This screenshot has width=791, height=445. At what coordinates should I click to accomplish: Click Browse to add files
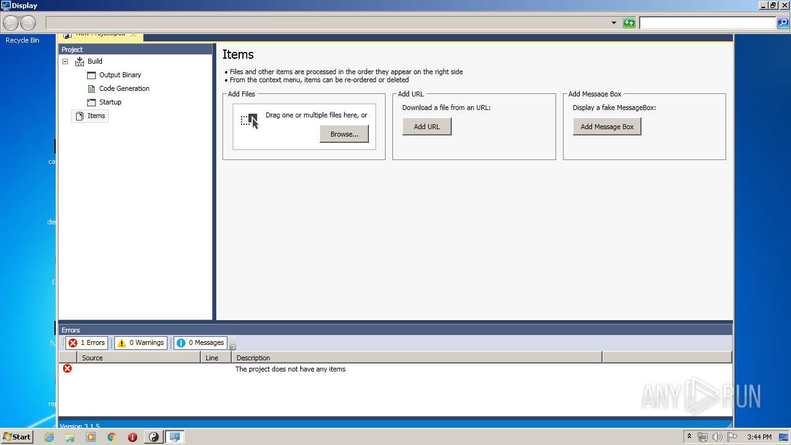(x=344, y=134)
